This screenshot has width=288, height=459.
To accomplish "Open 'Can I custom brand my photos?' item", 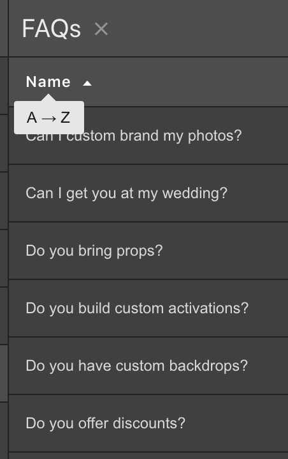I will click(x=148, y=136).
